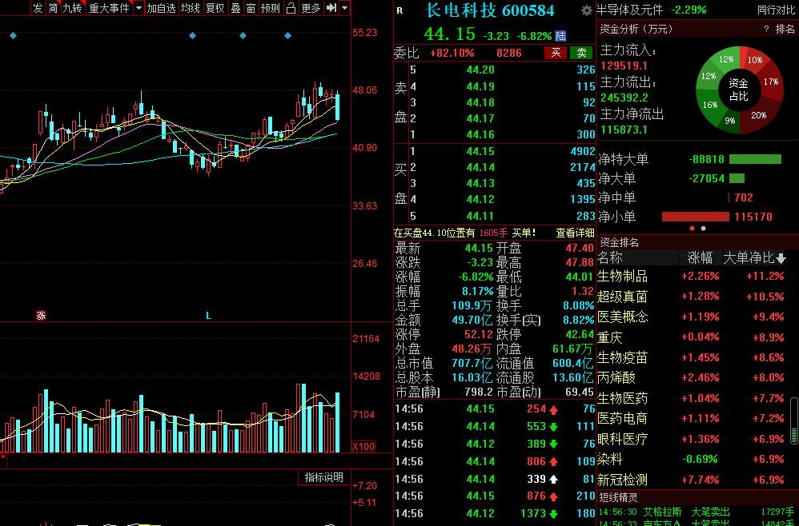
Task: Click the 净小单 red bar
Action: (695, 217)
